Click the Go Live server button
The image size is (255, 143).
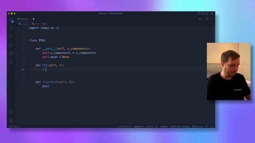click(197, 126)
